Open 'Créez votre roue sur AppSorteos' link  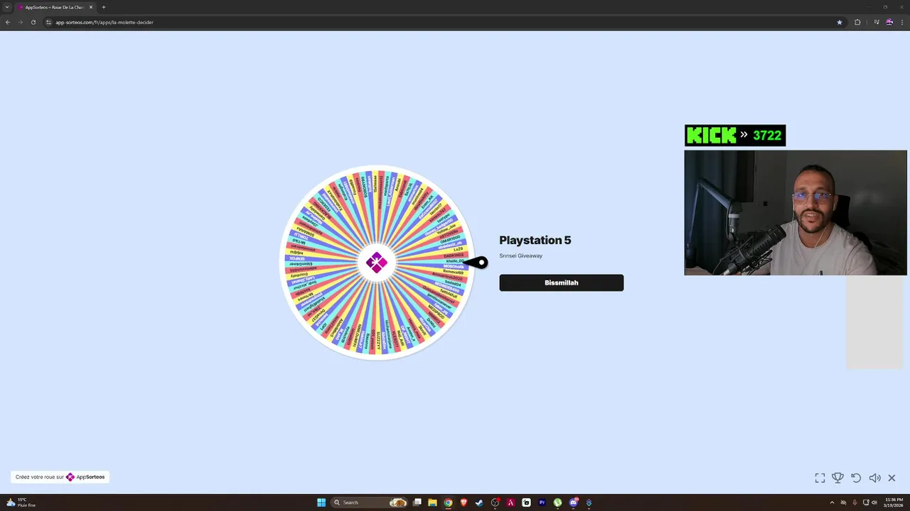point(60,477)
